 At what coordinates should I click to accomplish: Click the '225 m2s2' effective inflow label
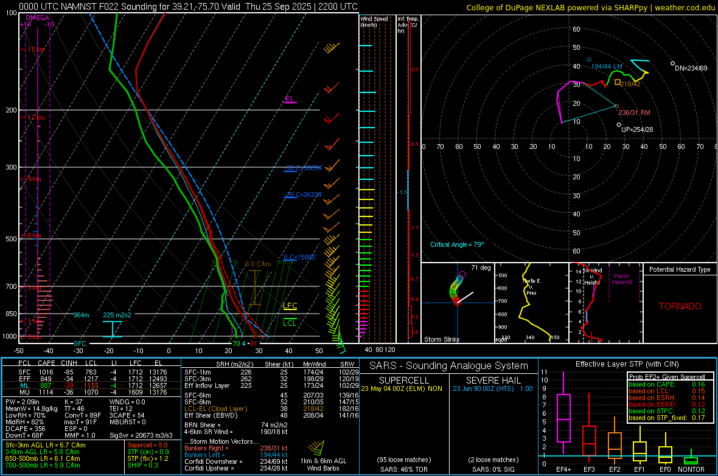(117, 315)
